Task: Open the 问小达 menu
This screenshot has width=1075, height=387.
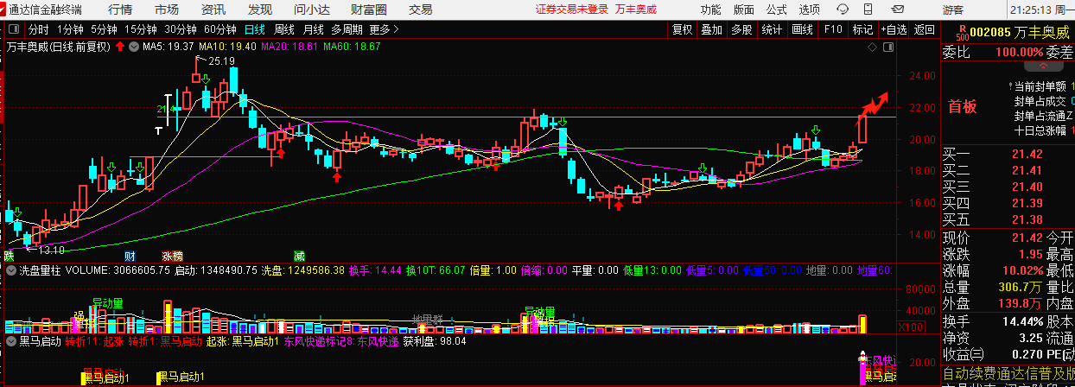Action: [x=312, y=10]
